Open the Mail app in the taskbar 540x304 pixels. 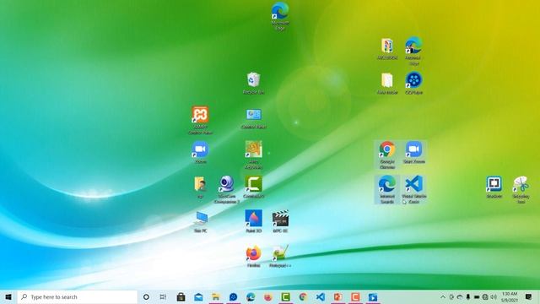point(198,296)
